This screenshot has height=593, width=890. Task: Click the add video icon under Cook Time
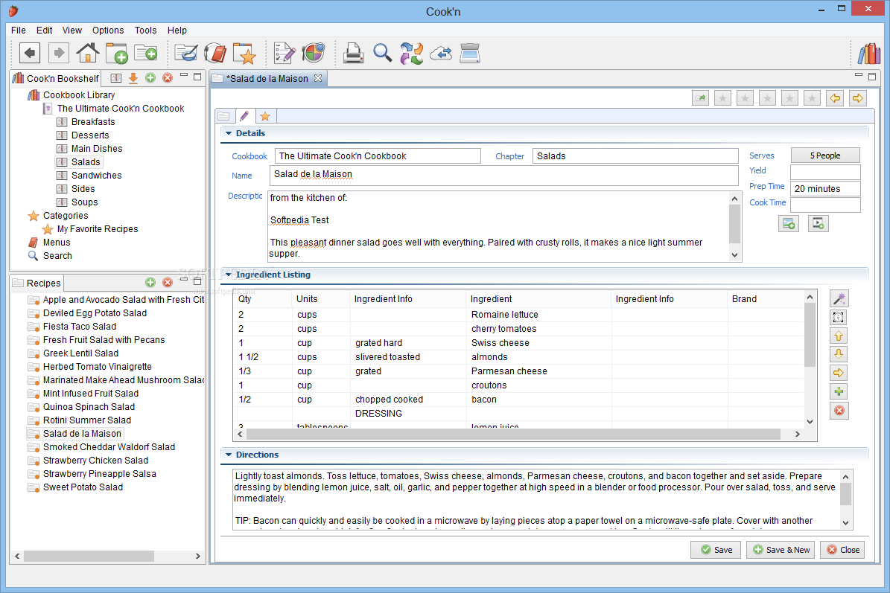tap(818, 223)
